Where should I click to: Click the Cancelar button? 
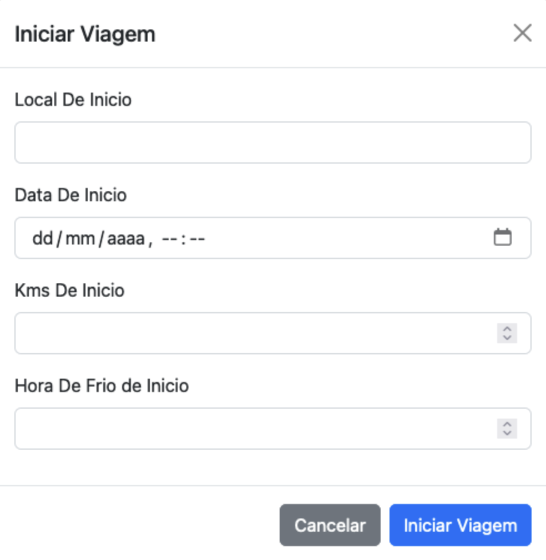point(330,525)
